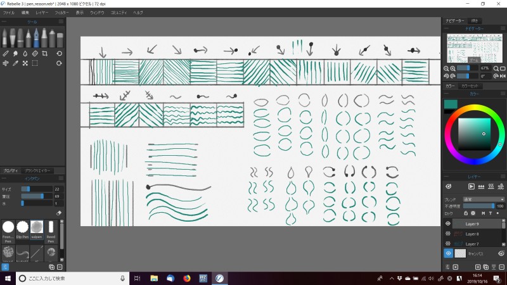Toggle visibility of Layer 7
This screenshot has height=285, width=507.
[x=448, y=243]
